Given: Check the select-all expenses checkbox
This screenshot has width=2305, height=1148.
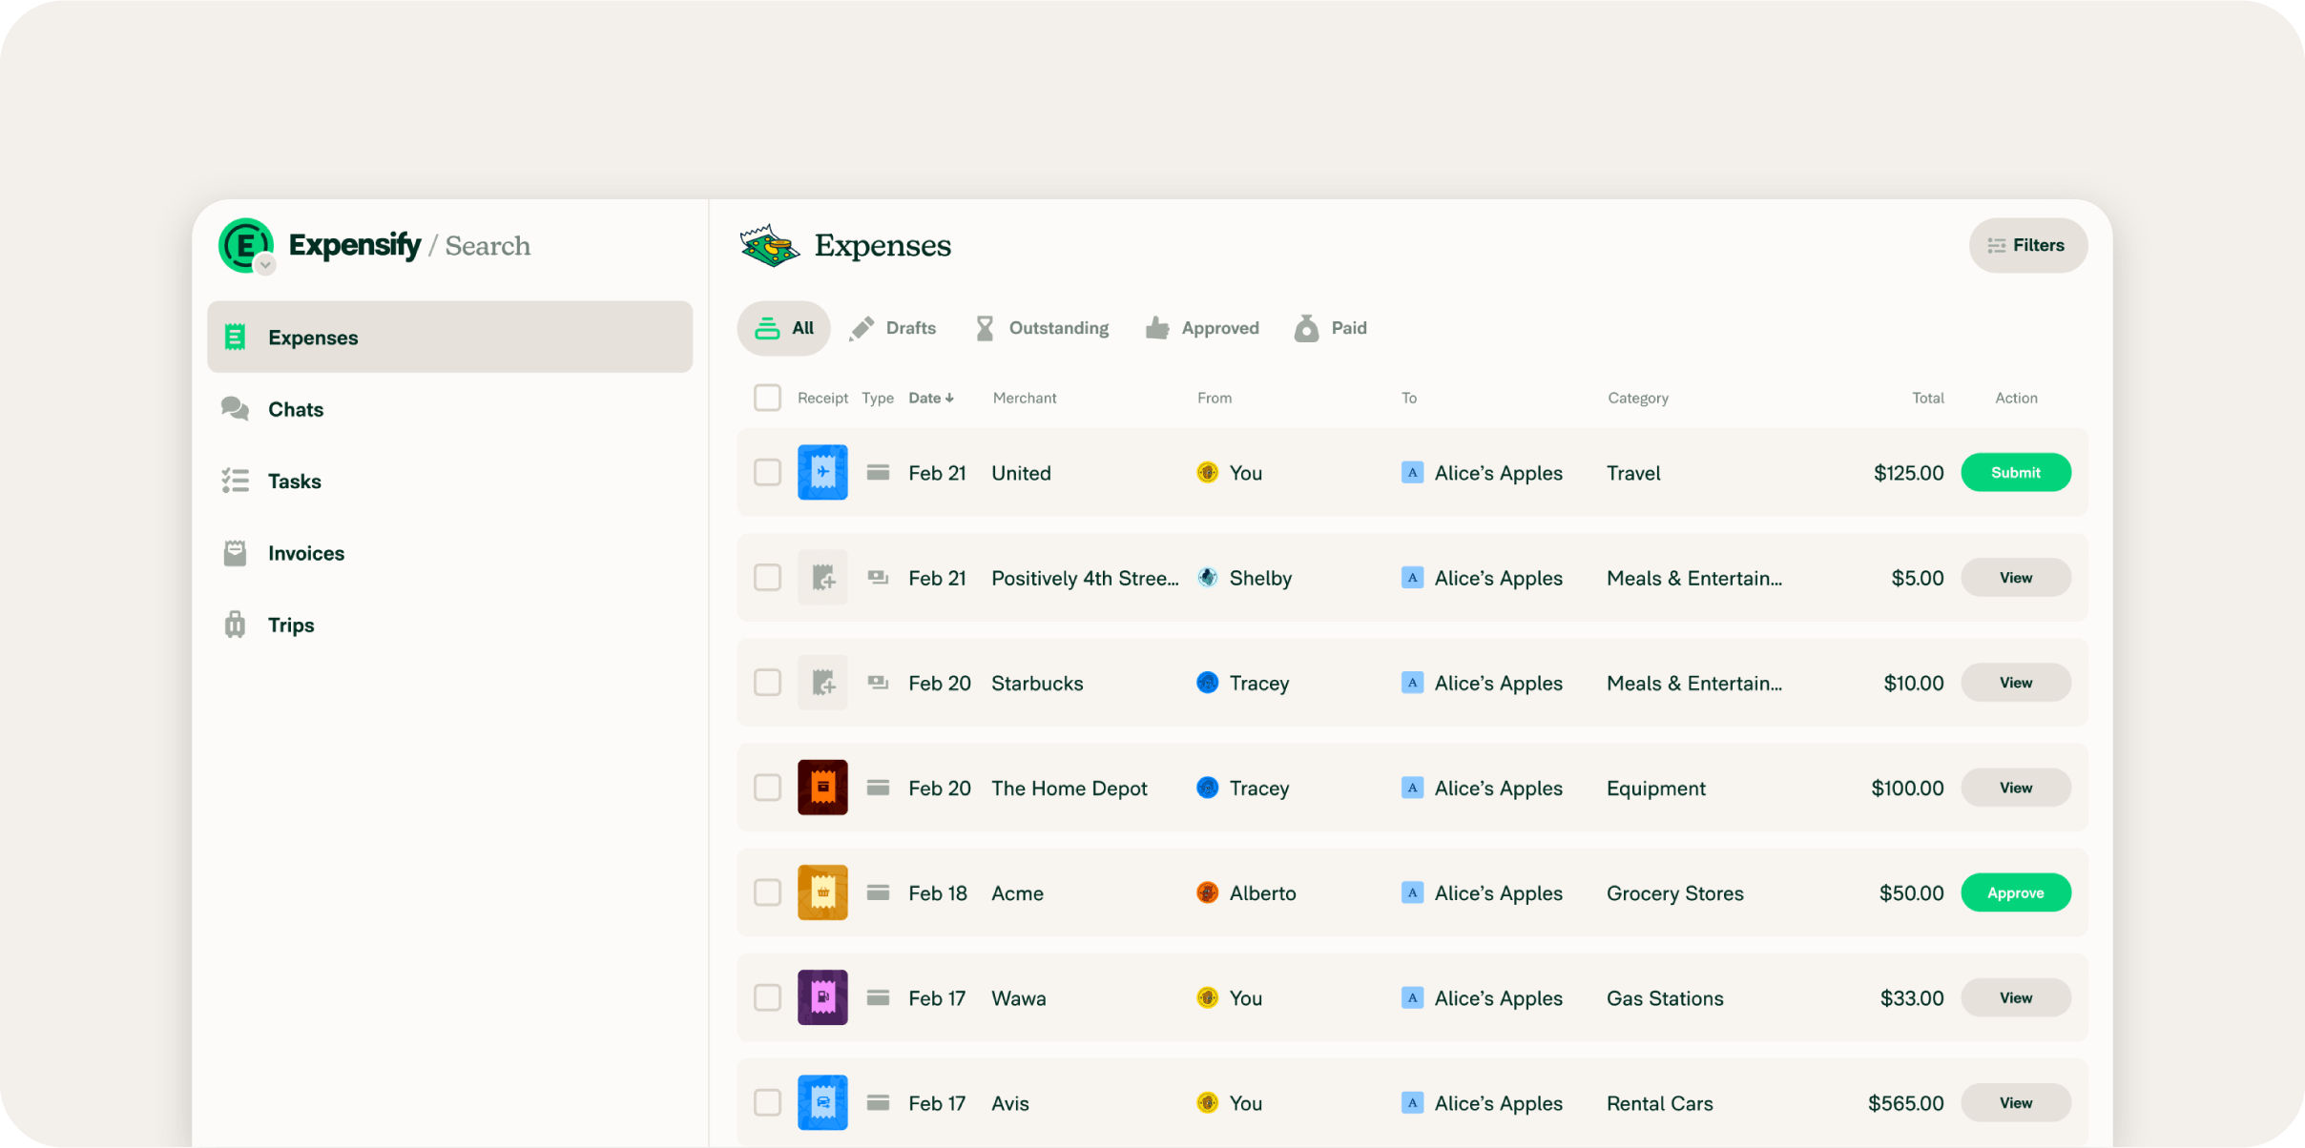Looking at the screenshot, I should pos(767,398).
